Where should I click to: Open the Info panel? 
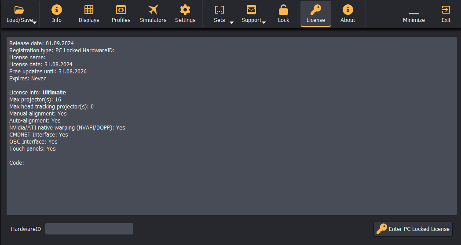point(57,14)
